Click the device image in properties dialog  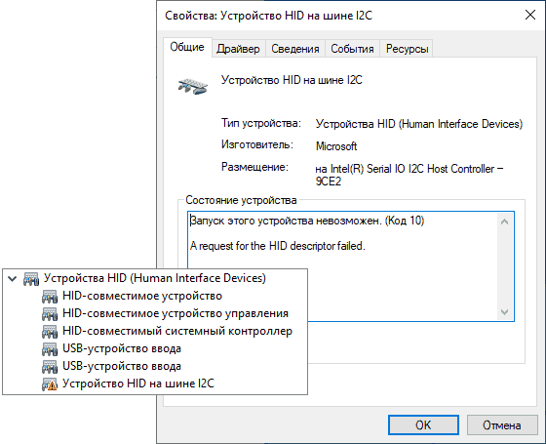pyautogui.click(x=193, y=86)
